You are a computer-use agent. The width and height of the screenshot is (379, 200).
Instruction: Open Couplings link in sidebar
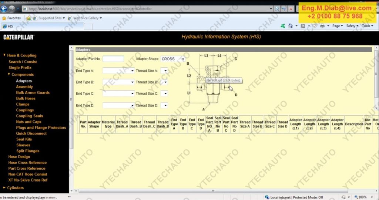pos(25,110)
